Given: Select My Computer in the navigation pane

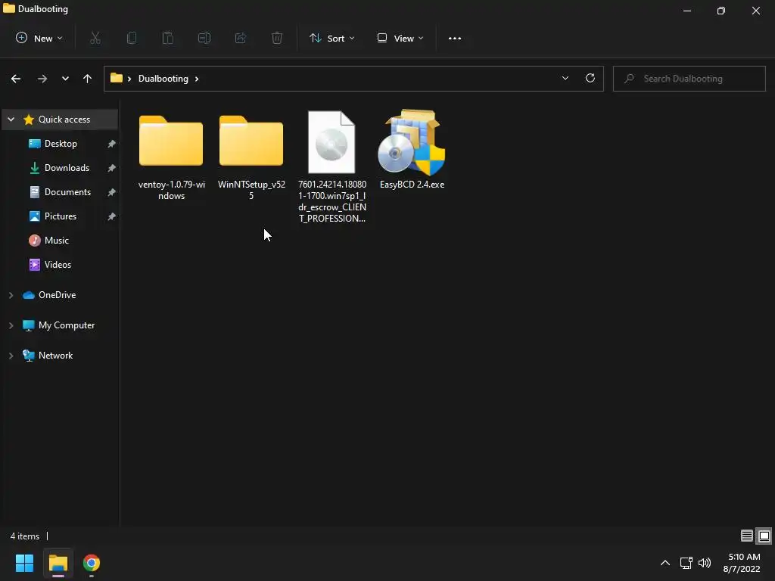Looking at the screenshot, I should pos(67,325).
